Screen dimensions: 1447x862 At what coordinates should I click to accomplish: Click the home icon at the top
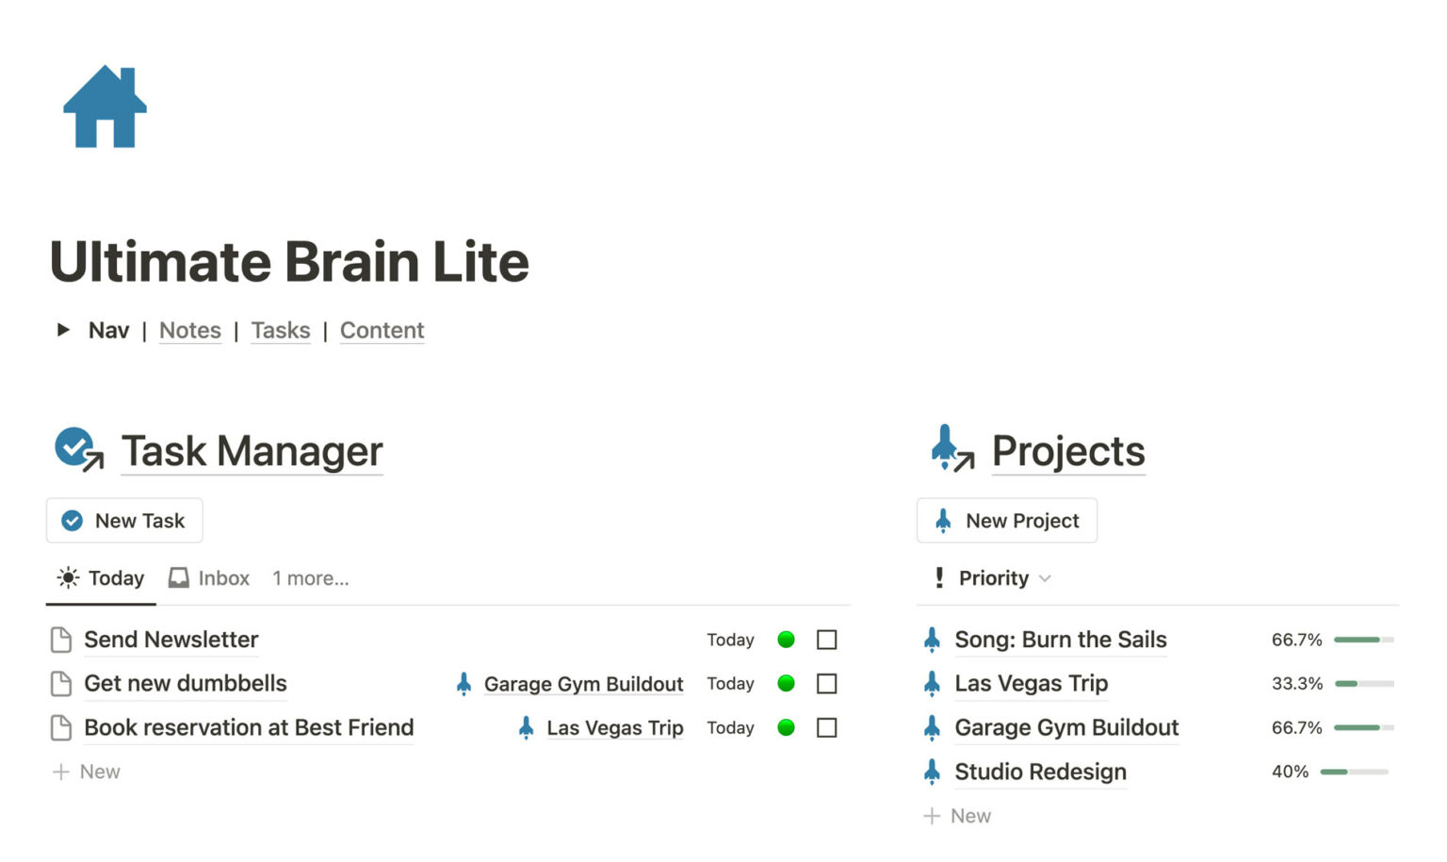(x=104, y=106)
